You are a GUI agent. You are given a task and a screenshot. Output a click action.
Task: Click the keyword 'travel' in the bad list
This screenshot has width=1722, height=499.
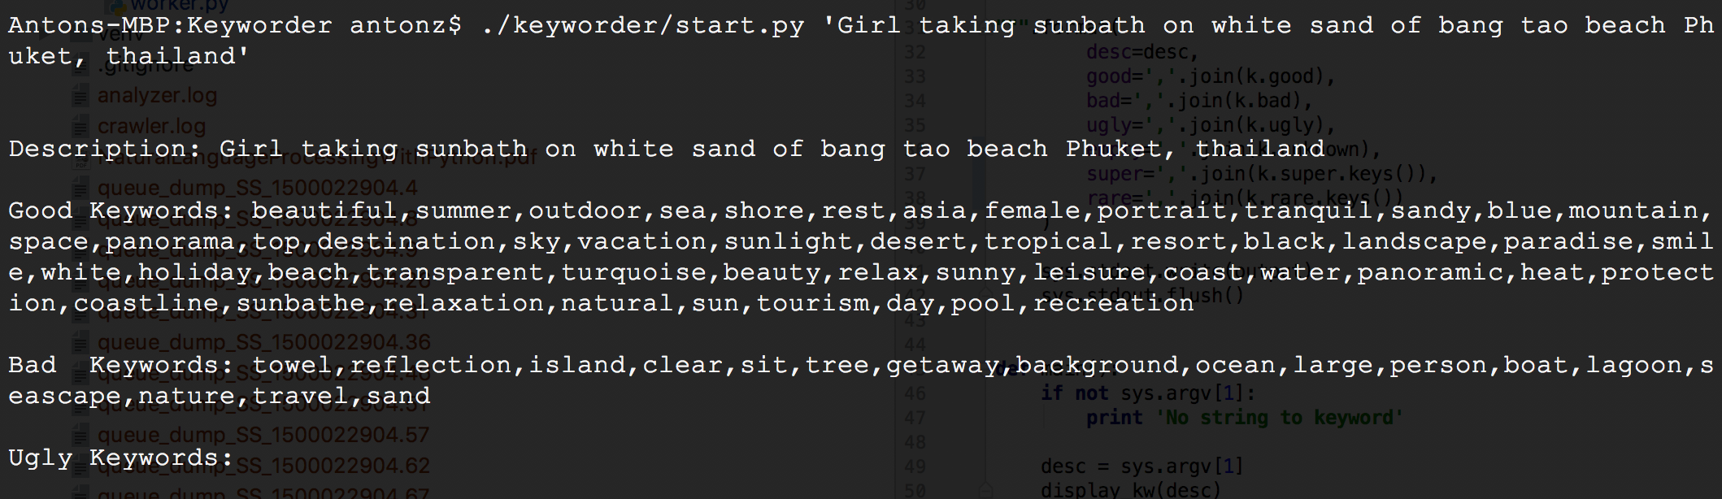301,397
